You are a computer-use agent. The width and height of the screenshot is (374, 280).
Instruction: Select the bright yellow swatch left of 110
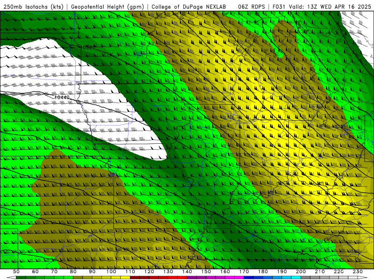point(125,277)
